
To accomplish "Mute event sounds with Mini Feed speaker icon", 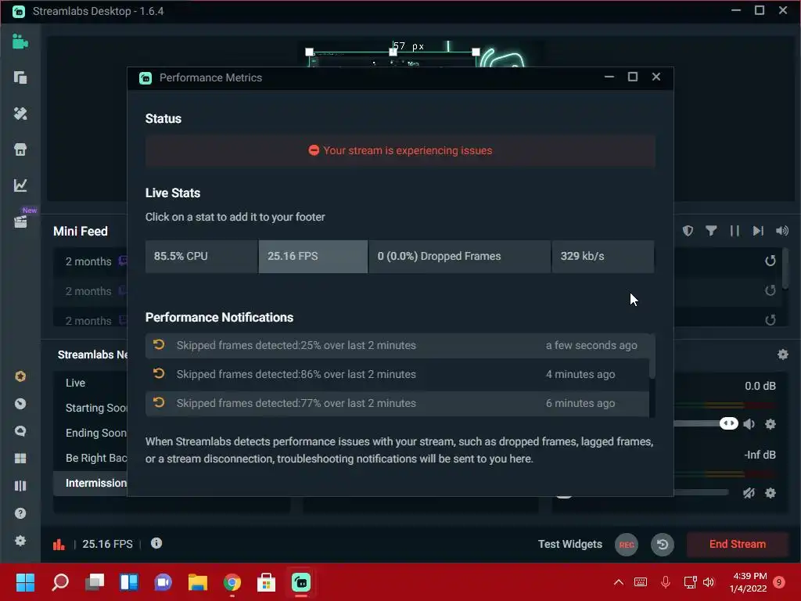I will (x=781, y=231).
